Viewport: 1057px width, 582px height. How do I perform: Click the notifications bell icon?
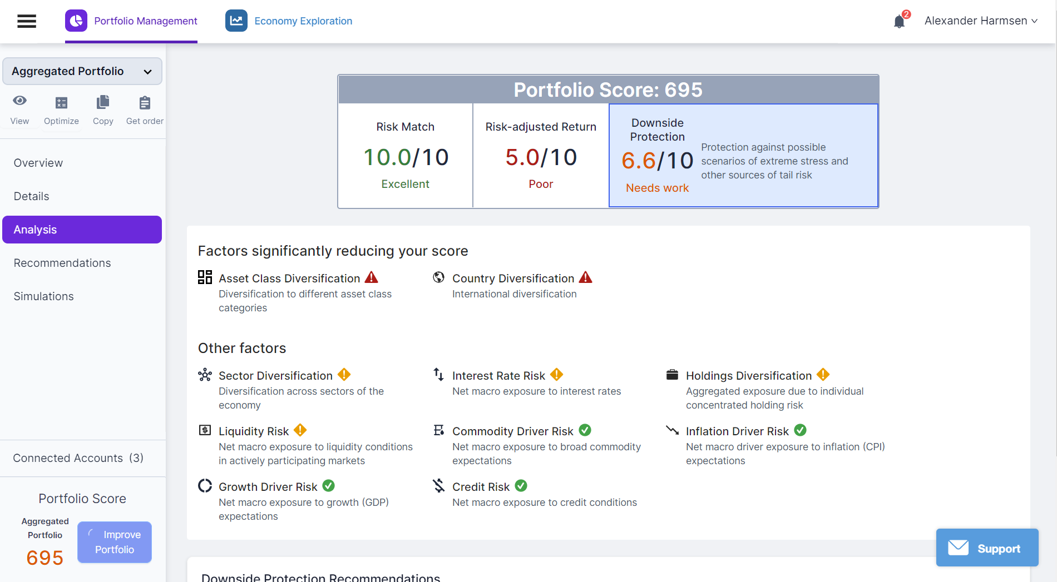pos(899,22)
